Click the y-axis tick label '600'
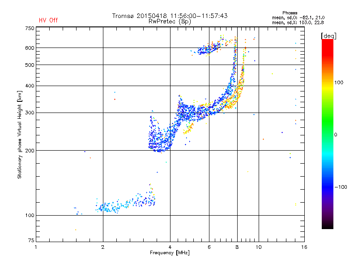358x269 pixels. tap(30, 48)
